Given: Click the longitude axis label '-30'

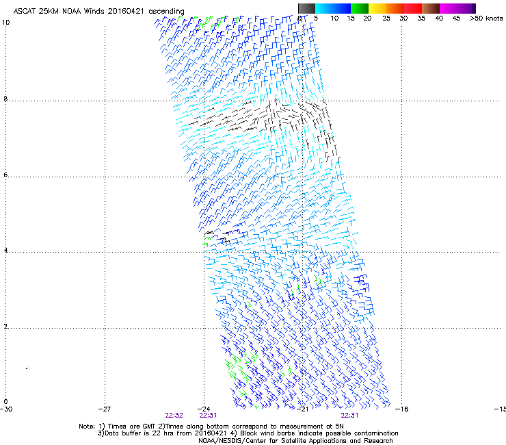Looking at the screenshot, I should (x=6, y=409).
